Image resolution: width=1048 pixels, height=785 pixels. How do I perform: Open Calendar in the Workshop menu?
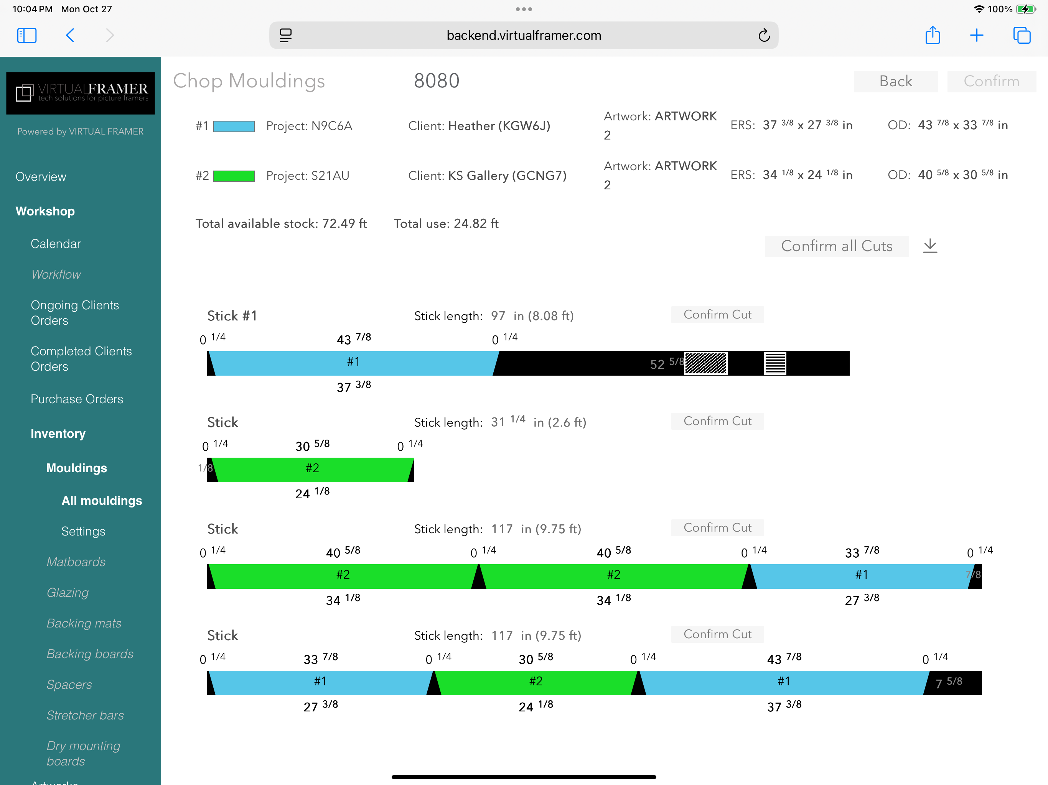coord(56,244)
